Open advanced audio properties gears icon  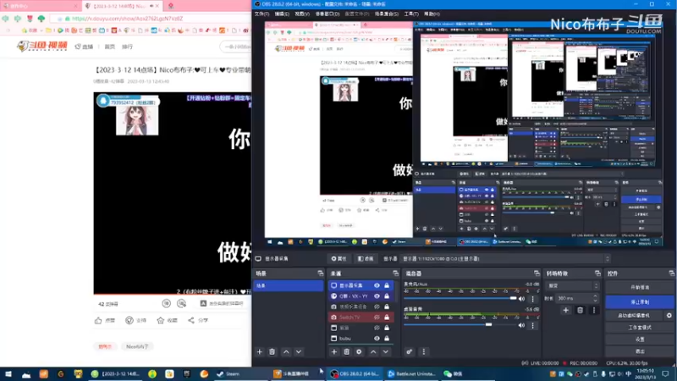point(410,352)
